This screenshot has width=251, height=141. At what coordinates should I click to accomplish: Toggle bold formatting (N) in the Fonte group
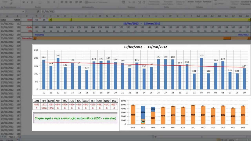click(x=23, y=2)
